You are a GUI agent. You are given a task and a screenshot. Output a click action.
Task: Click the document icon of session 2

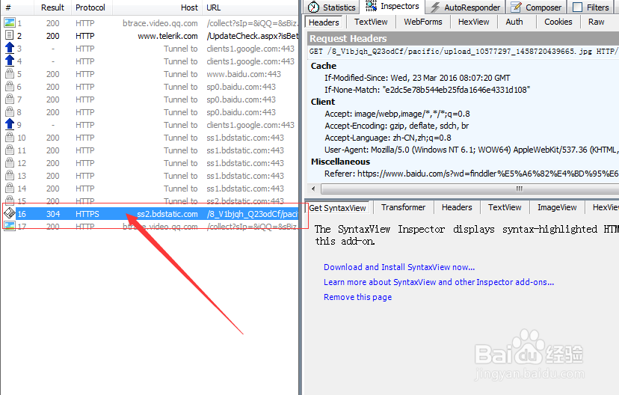(x=10, y=36)
